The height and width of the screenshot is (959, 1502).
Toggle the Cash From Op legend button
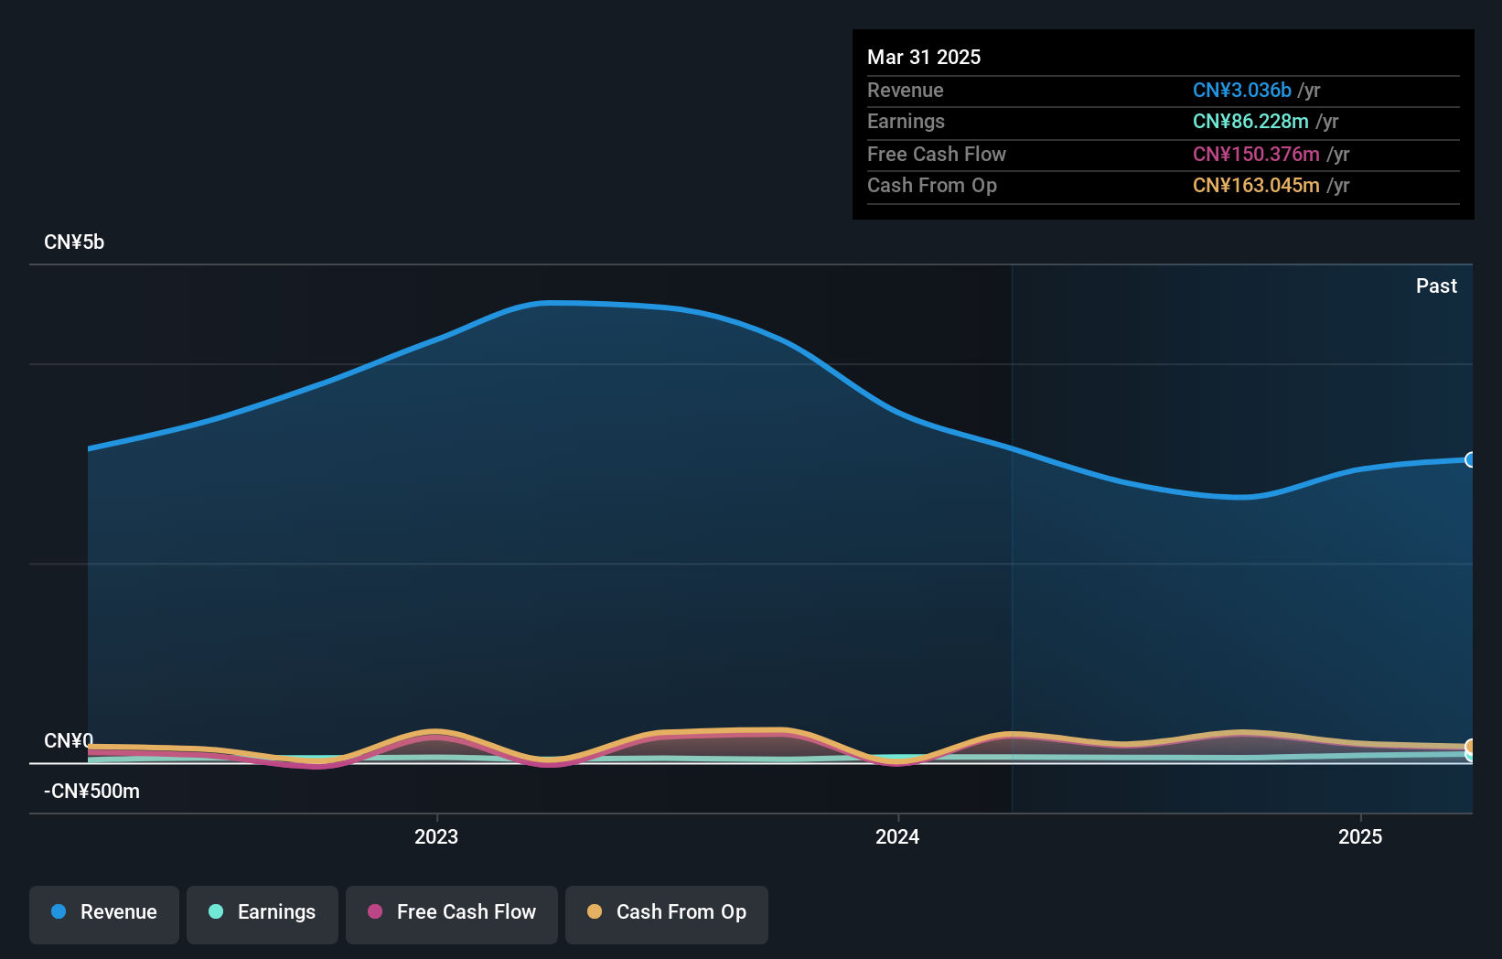pyautogui.click(x=667, y=914)
